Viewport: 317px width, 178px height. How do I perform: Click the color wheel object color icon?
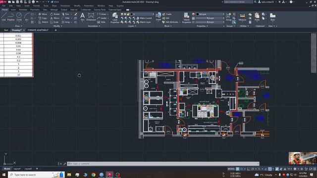pyautogui.click(x=193, y=14)
